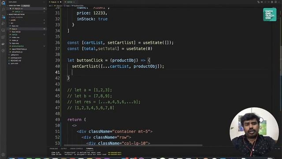282x159 pixels.
Task: Click the 1 UNSAVED badge in Open Editors
Action: click(26, 6)
